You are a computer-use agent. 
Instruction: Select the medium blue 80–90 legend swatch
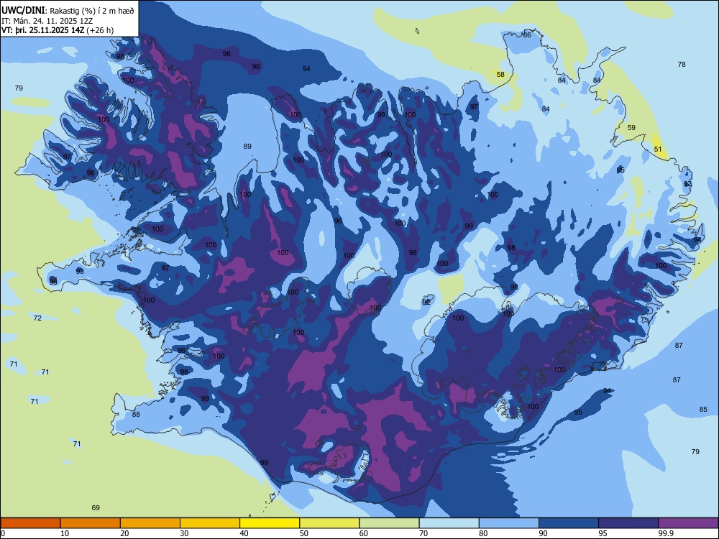click(509, 523)
